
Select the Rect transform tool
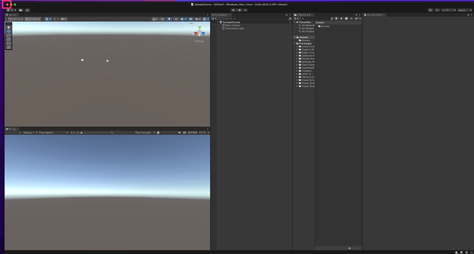(9, 43)
